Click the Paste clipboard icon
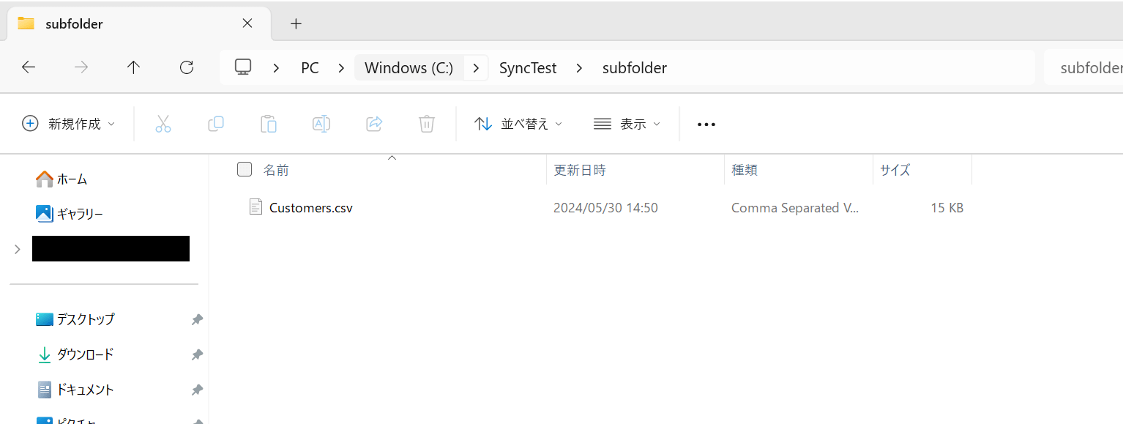 coord(268,124)
